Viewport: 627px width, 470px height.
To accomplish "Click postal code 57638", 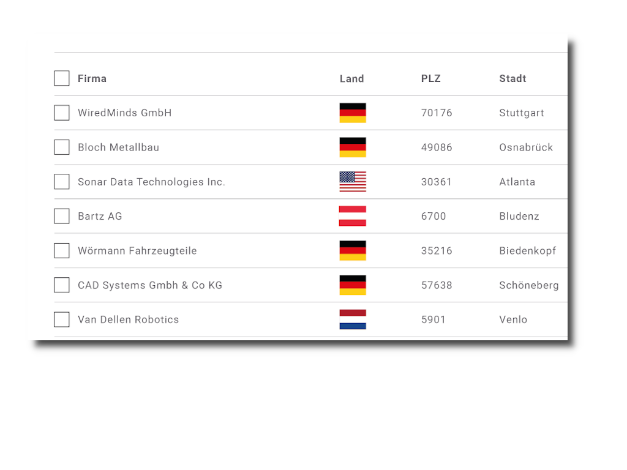I will click(x=437, y=285).
